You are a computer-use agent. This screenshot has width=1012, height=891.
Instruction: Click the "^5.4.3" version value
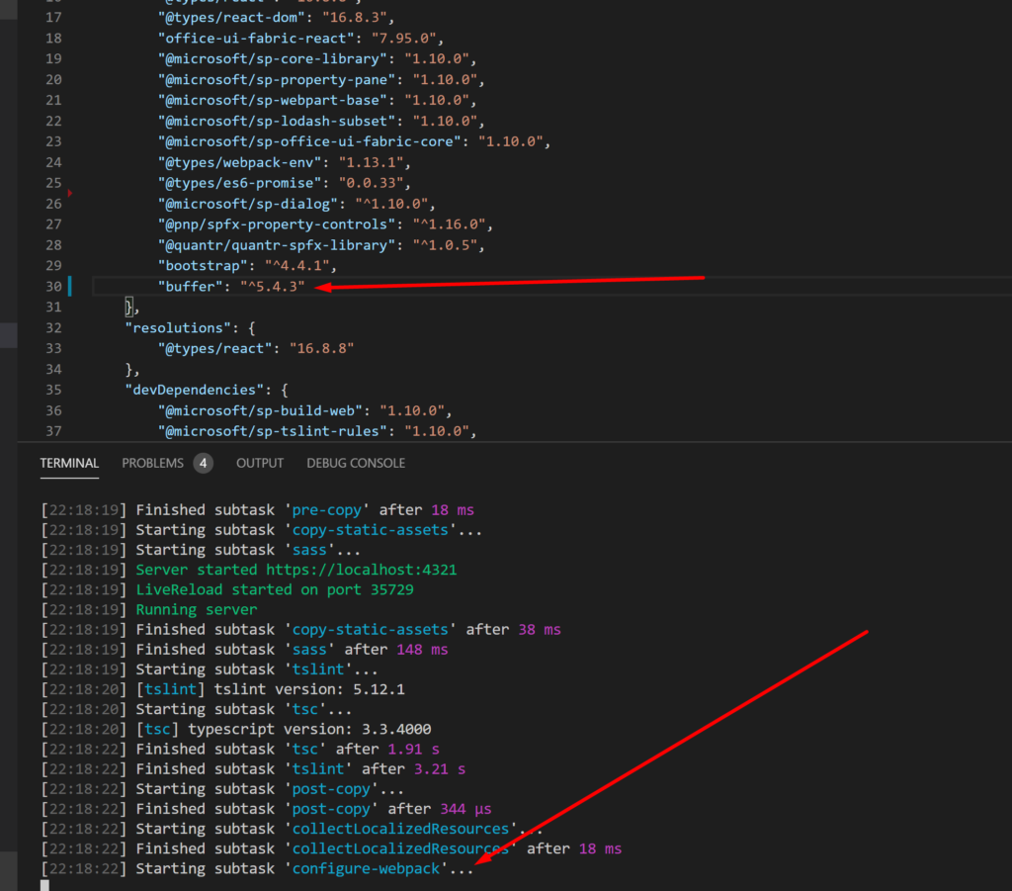tap(273, 286)
